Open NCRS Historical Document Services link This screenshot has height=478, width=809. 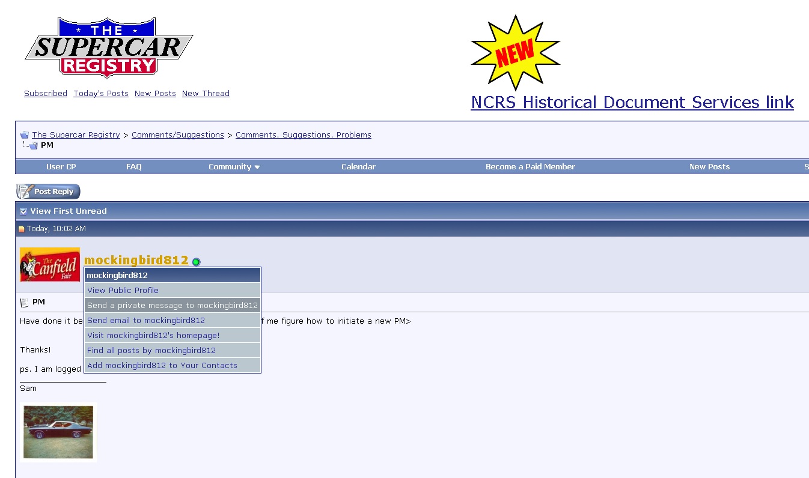[632, 103]
